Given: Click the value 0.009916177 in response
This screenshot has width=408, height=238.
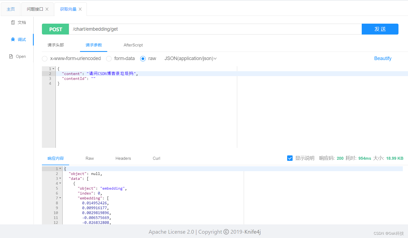Looking at the screenshot, I should [94, 208].
